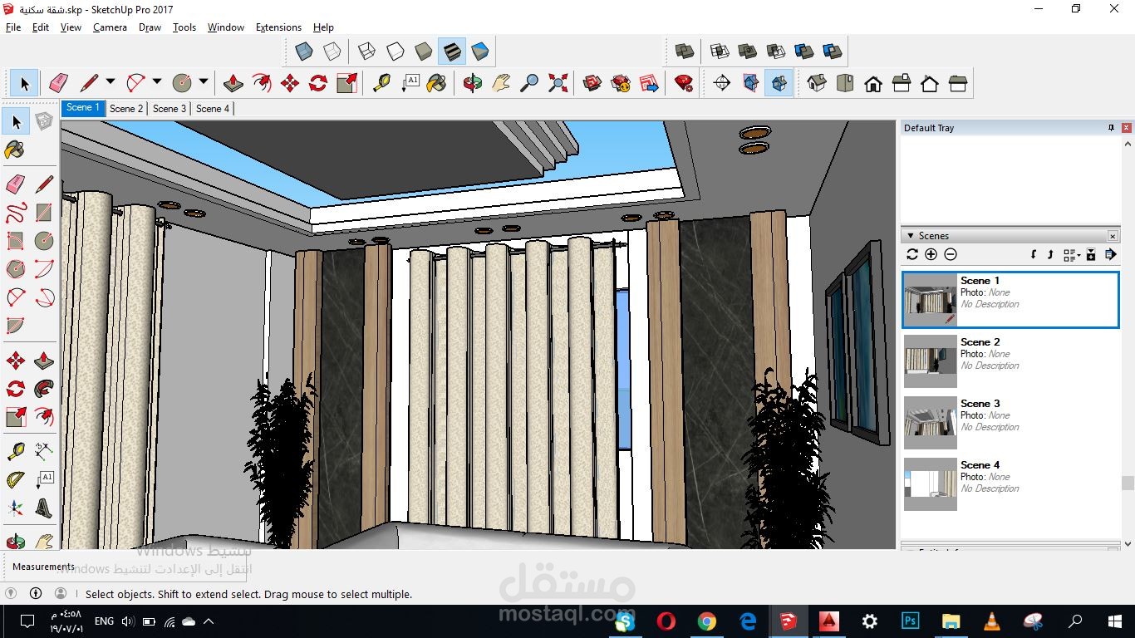
Task: Move scene down arrow button in Scenes
Action: (1034, 255)
